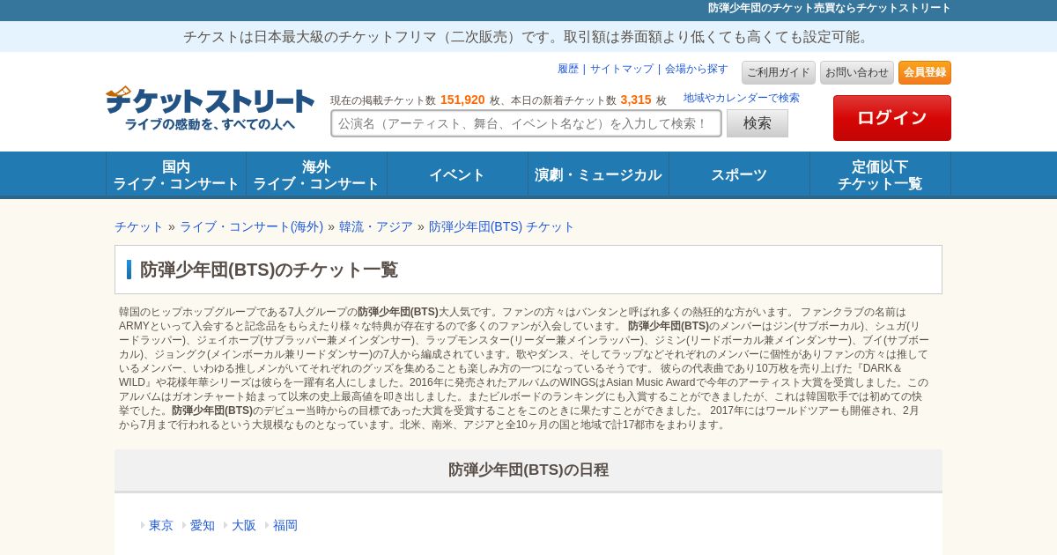Click ライブ・コンサート(海外) breadcrumb link
The image size is (1057, 555).
pos(251,226)
